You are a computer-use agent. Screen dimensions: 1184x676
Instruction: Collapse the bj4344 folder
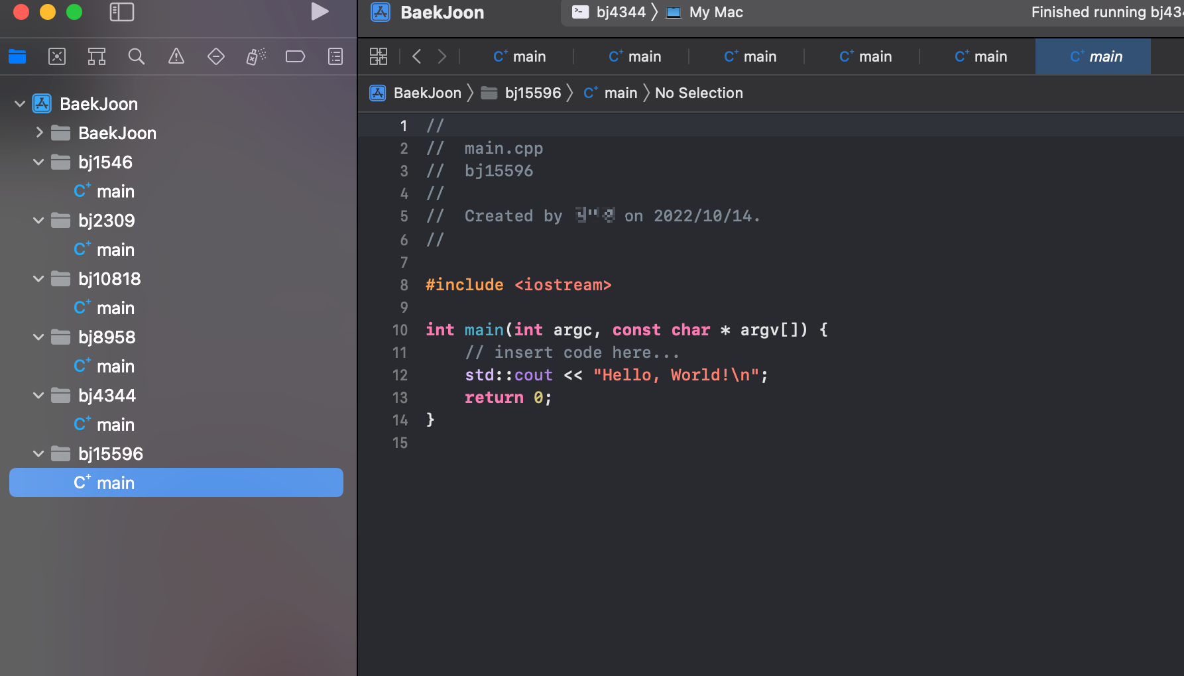tap(39, 395)
